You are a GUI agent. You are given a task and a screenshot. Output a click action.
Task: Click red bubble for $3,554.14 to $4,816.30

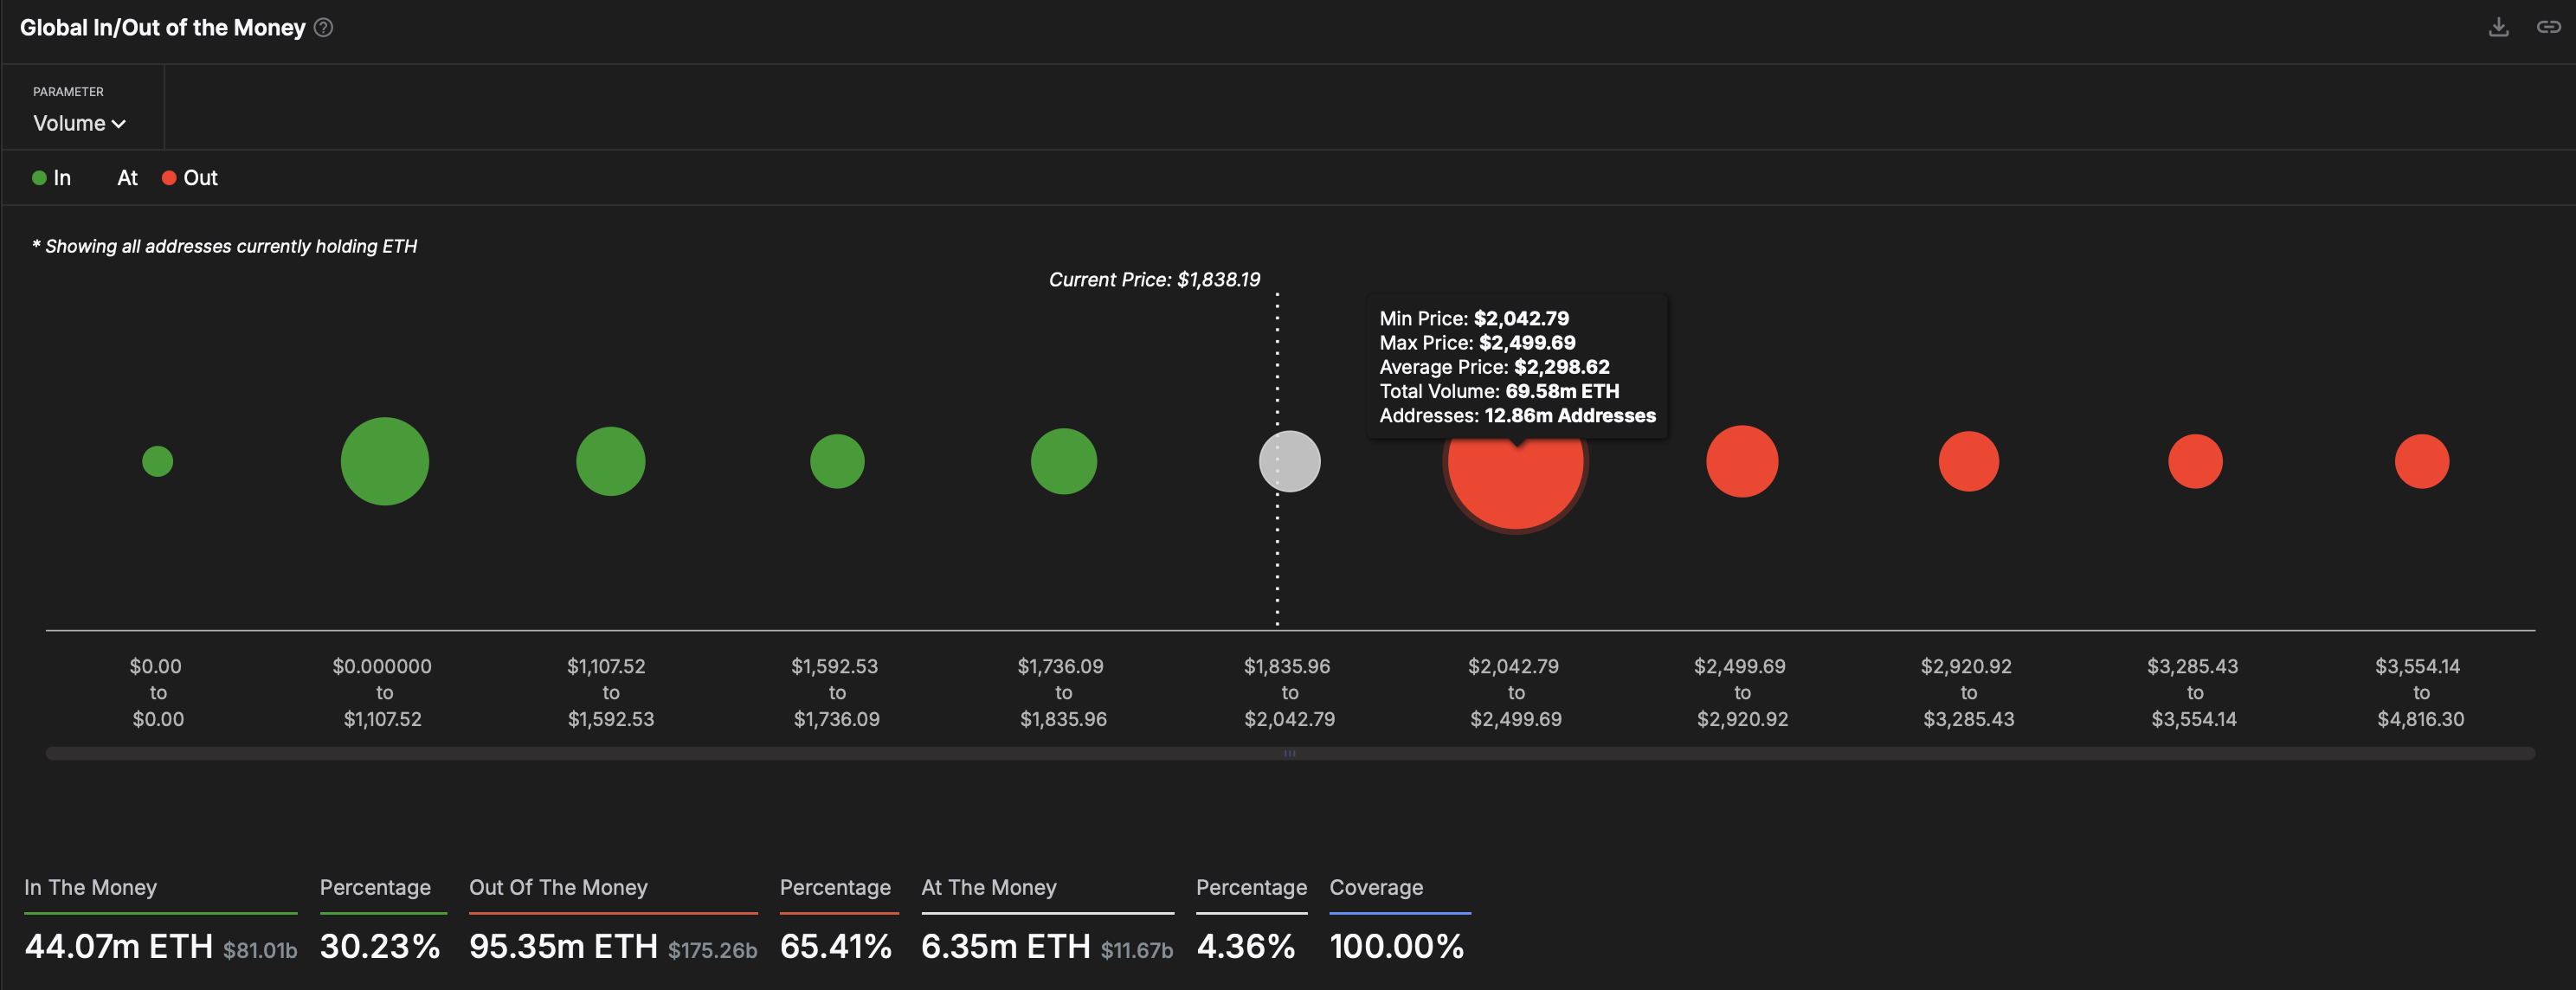[2421, 461]
